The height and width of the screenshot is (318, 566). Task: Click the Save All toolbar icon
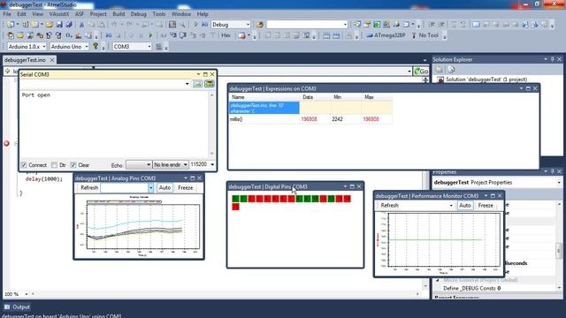(69, 25)
